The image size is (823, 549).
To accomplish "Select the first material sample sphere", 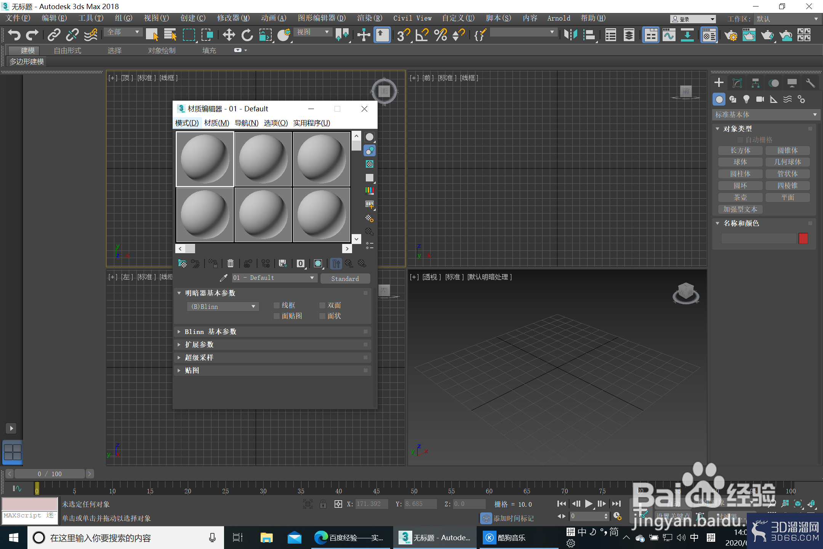I will (x=205, y=159).
